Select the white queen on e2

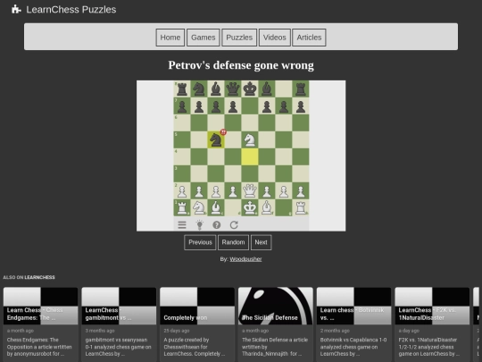click(x=250, y=190)
